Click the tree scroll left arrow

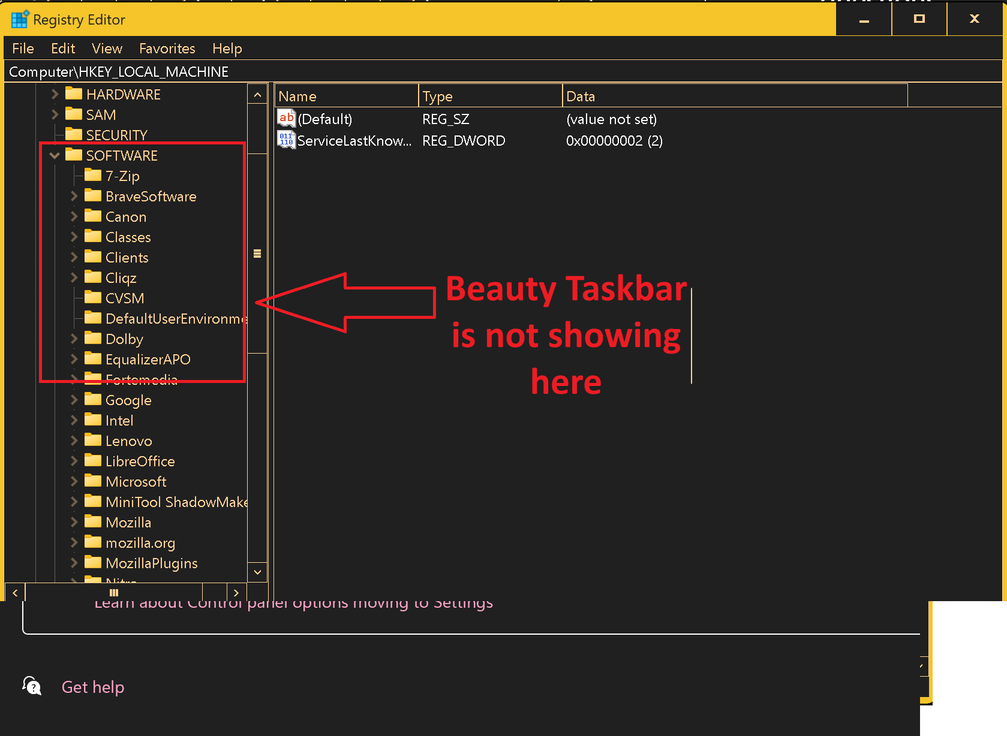pyautogui.click(x=15, y=593)
